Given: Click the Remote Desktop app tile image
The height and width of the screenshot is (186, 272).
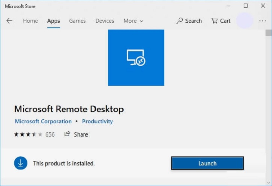Looking at the screenshot, I should (x=136, y=57).
